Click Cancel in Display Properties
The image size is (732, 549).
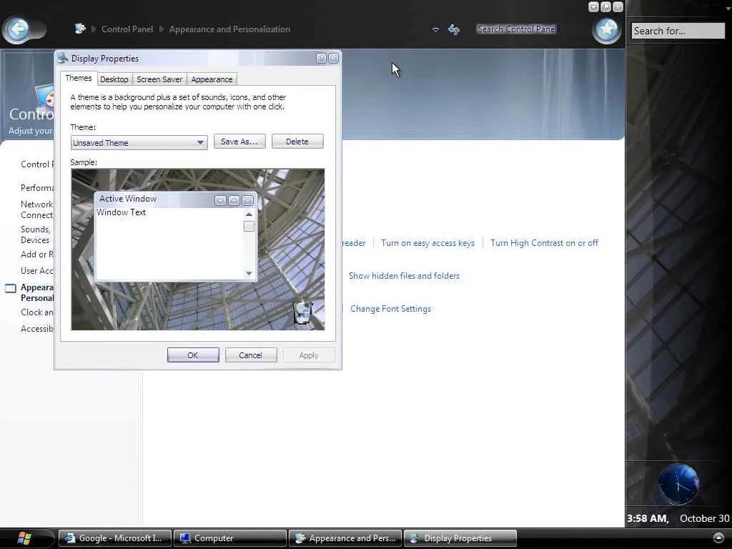[x=251, y=355]
